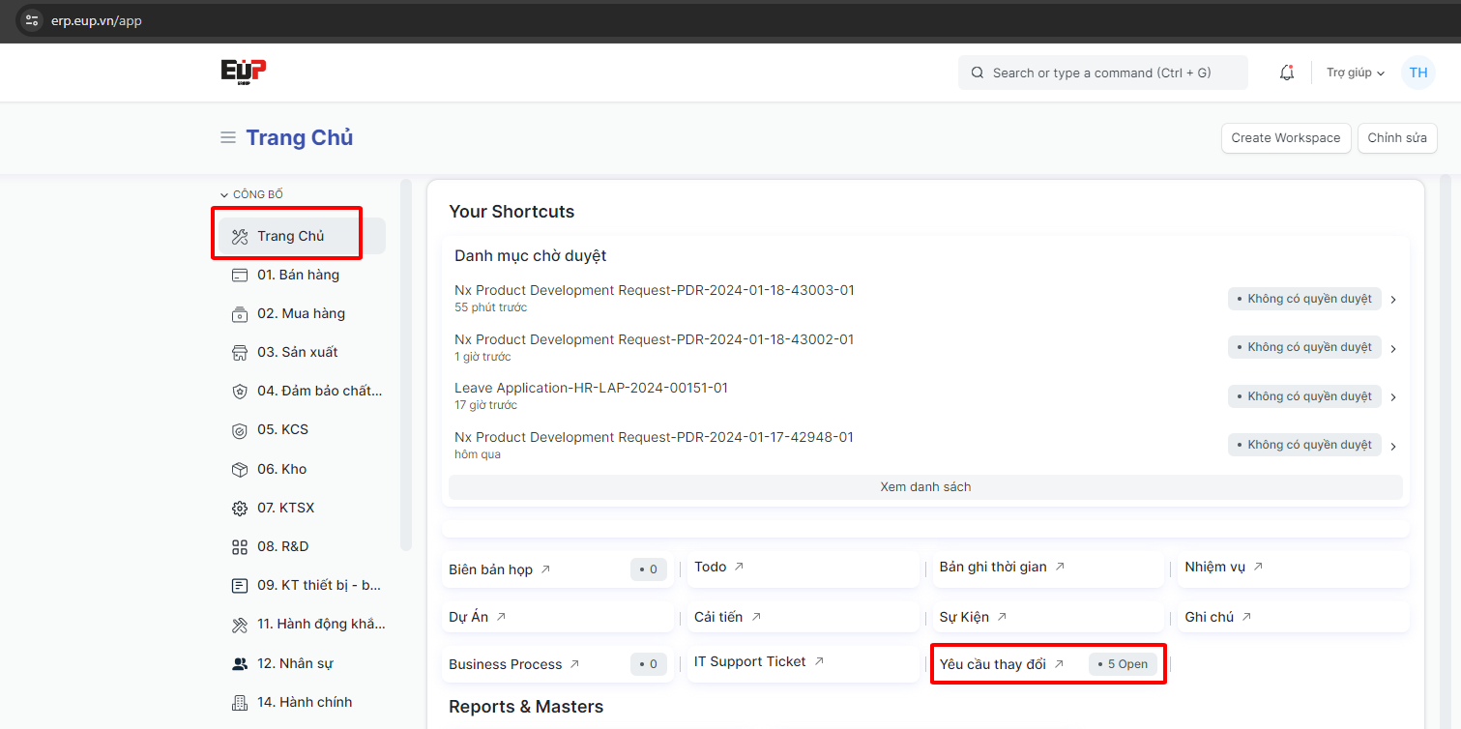Open chevron for Leave Application HR-LAP-2024-00151-01
The image size is (1461, 729).
[1393, 397]
